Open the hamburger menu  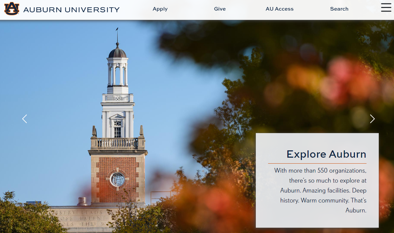(x=386, y=7)
